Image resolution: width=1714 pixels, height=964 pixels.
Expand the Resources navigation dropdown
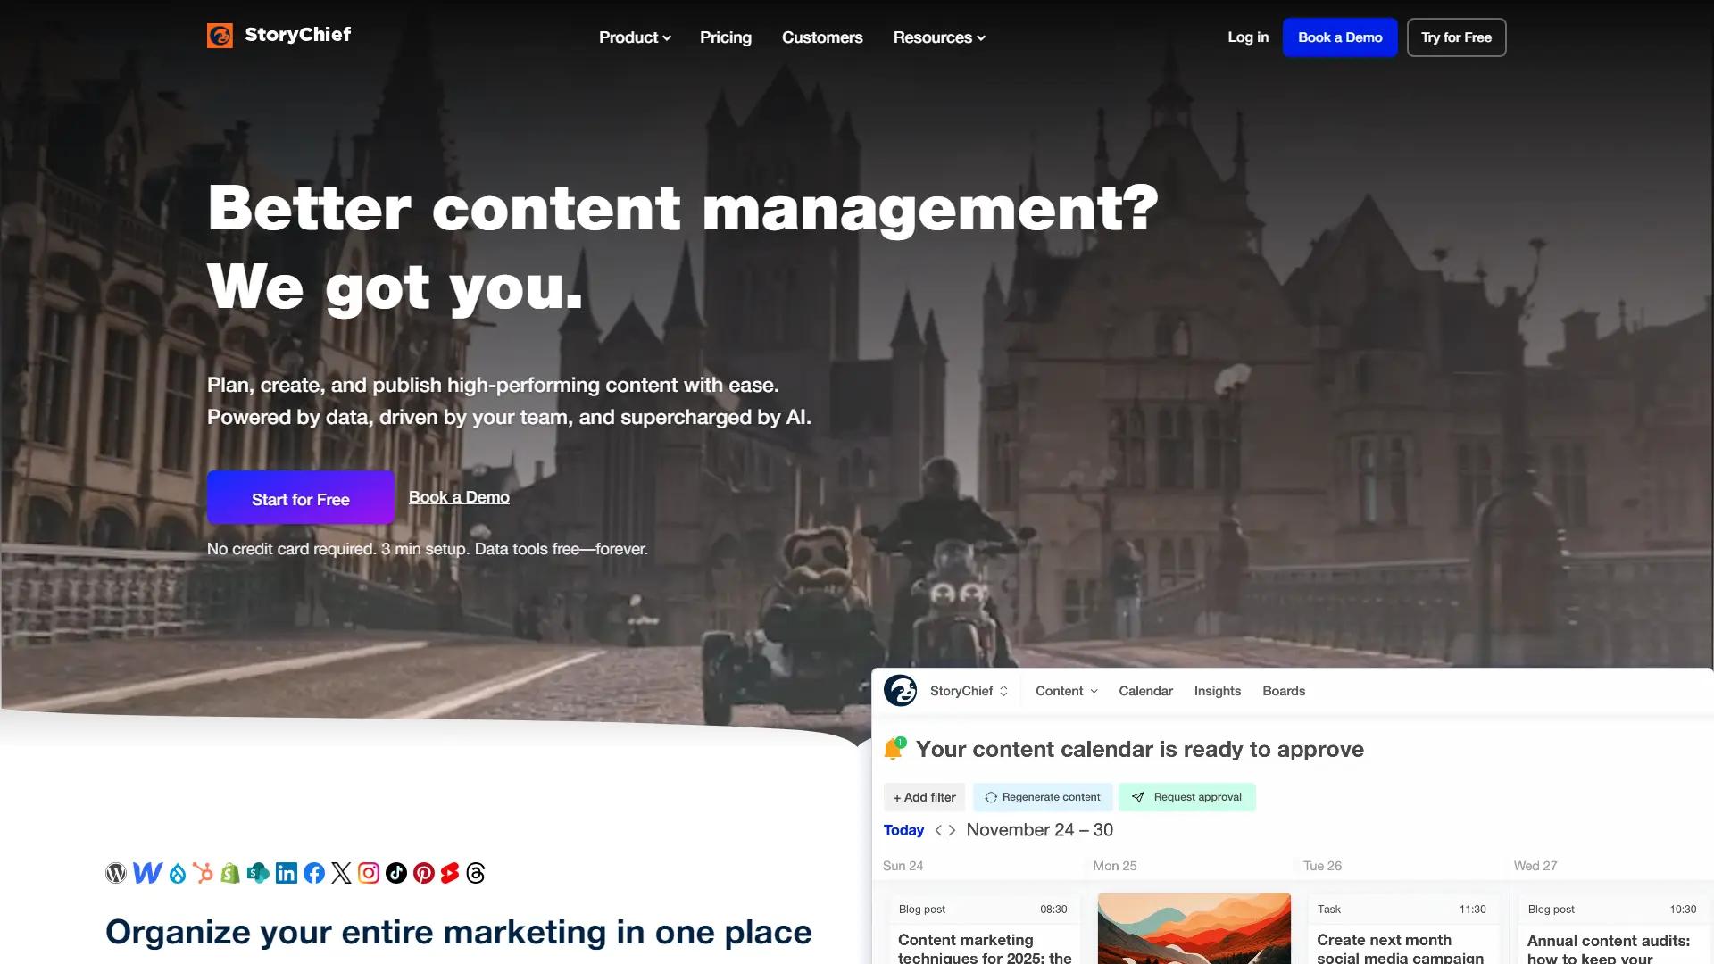(938, 37)
